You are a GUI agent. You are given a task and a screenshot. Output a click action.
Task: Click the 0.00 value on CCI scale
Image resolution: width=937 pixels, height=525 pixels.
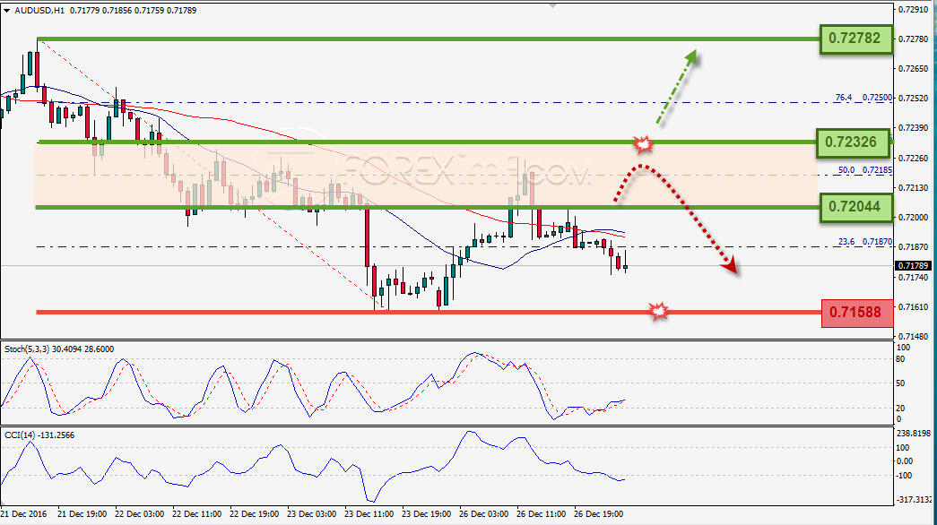905,461
